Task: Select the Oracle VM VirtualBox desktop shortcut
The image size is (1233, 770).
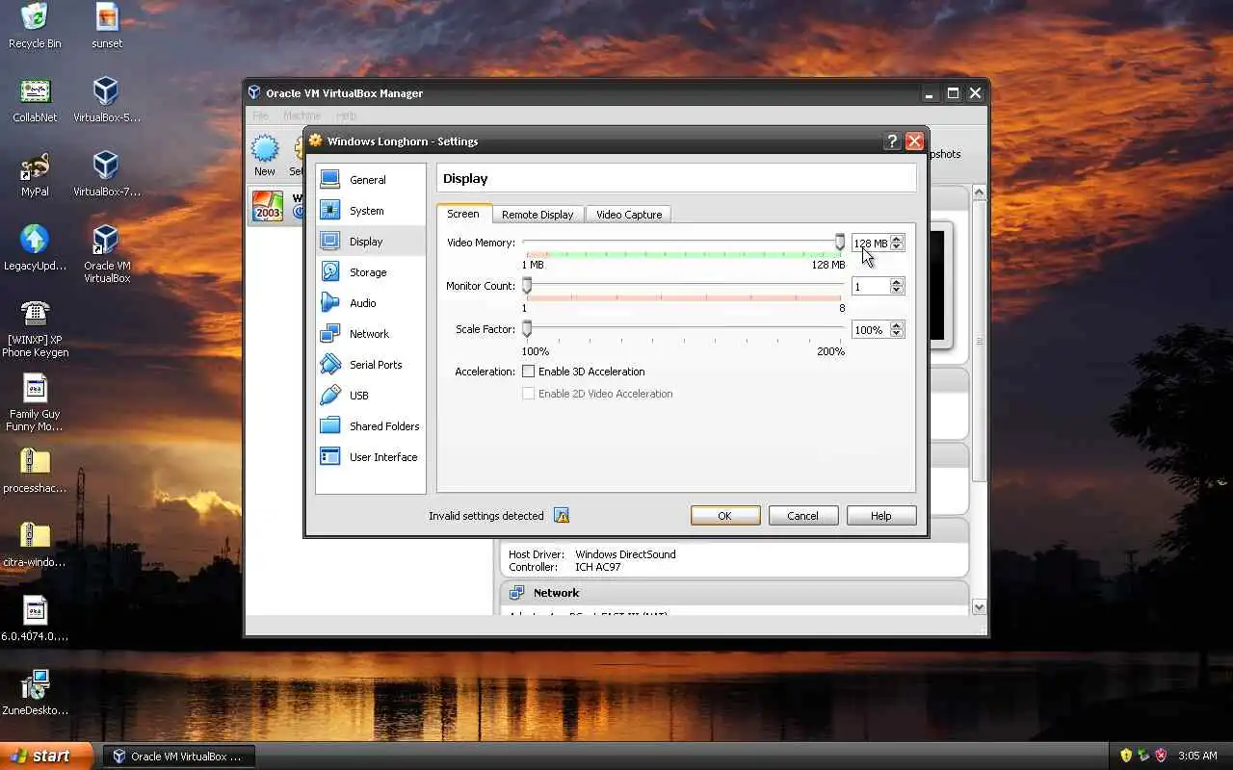Action: point(107,254)
